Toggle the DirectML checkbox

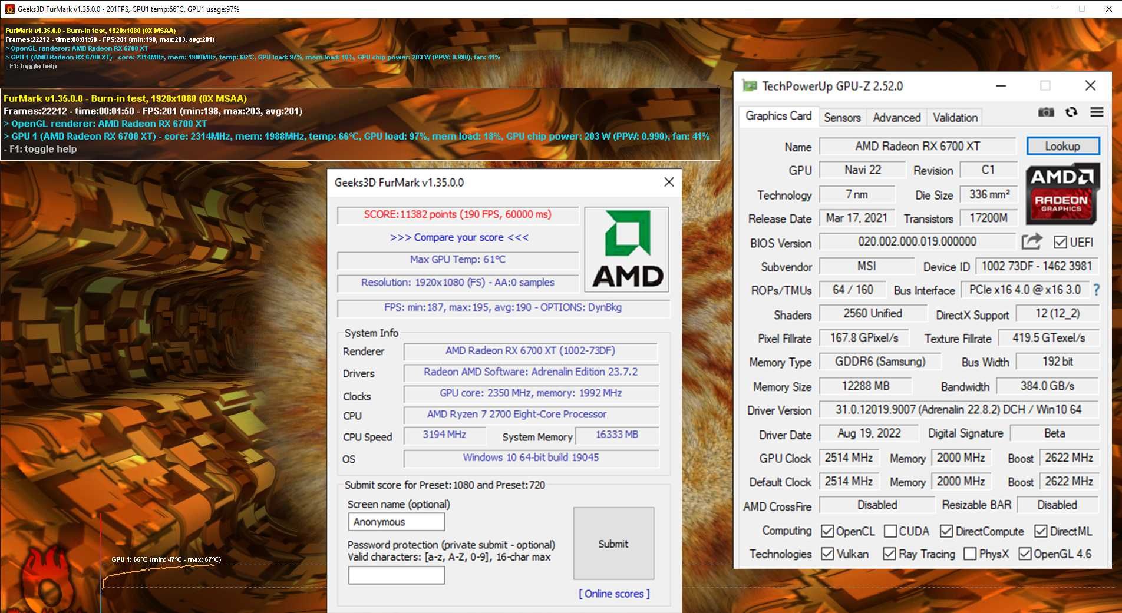click(x=1041, y=531)
